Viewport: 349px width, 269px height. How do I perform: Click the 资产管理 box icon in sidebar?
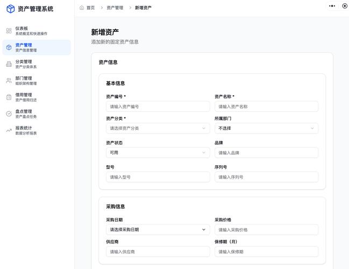coord(9,47)
